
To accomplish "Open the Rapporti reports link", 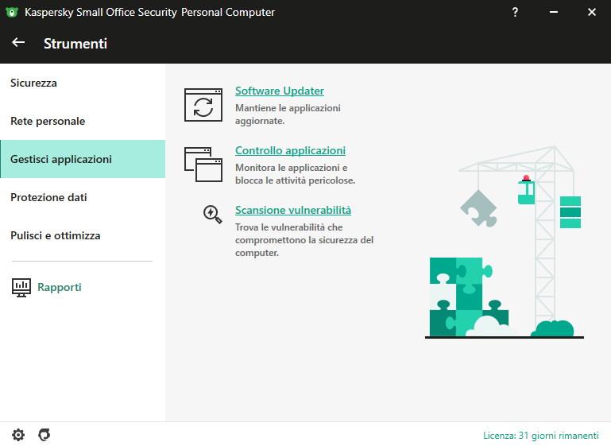I will [x=60, y=287].
